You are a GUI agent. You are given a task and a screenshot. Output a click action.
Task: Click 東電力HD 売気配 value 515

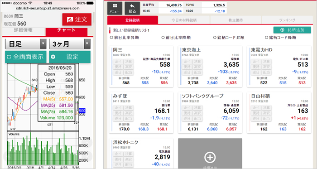[x=283, y=83]
